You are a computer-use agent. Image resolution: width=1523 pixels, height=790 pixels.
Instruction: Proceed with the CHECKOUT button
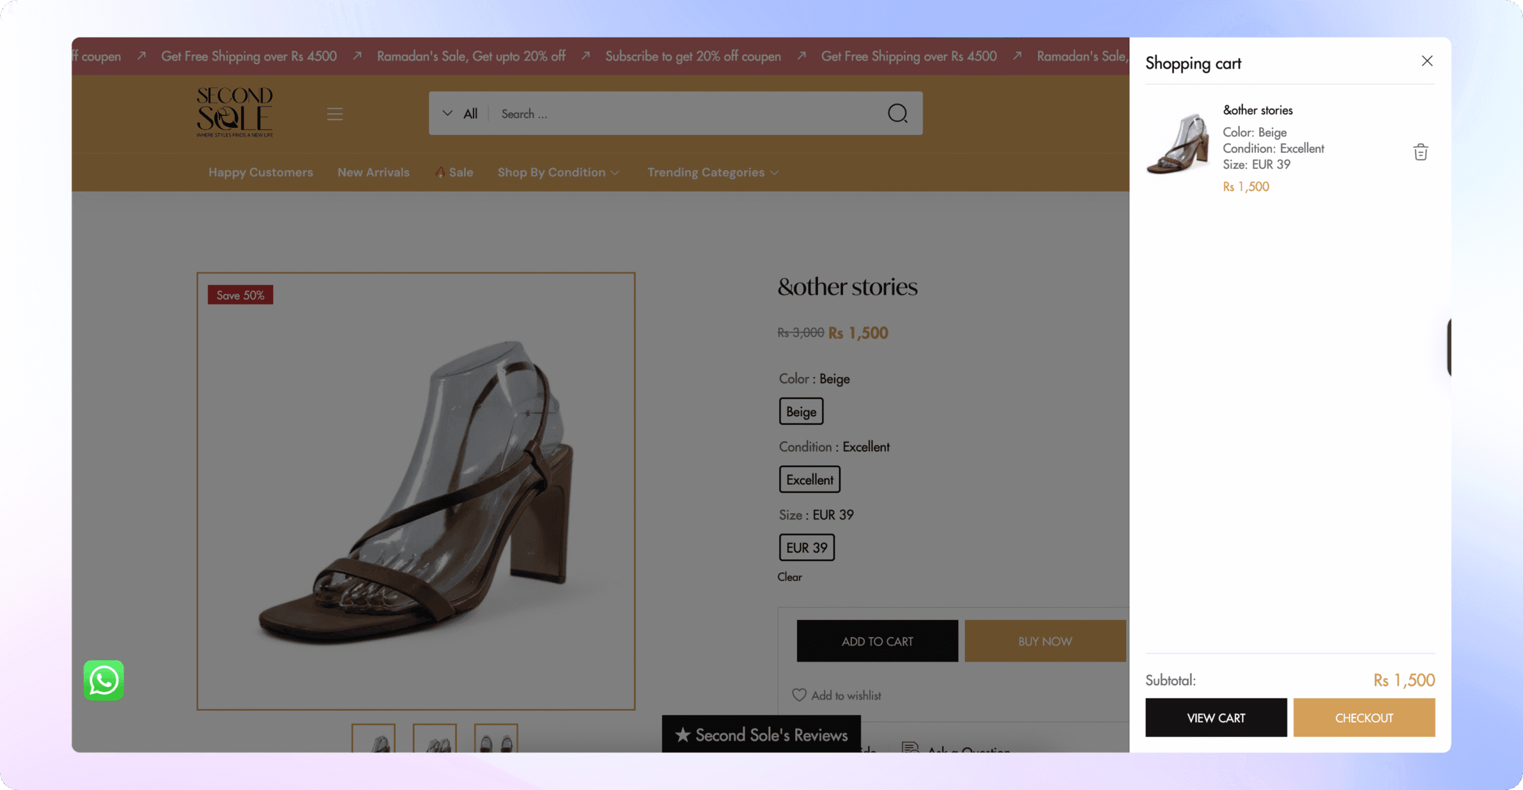[x=1364, y=717]
